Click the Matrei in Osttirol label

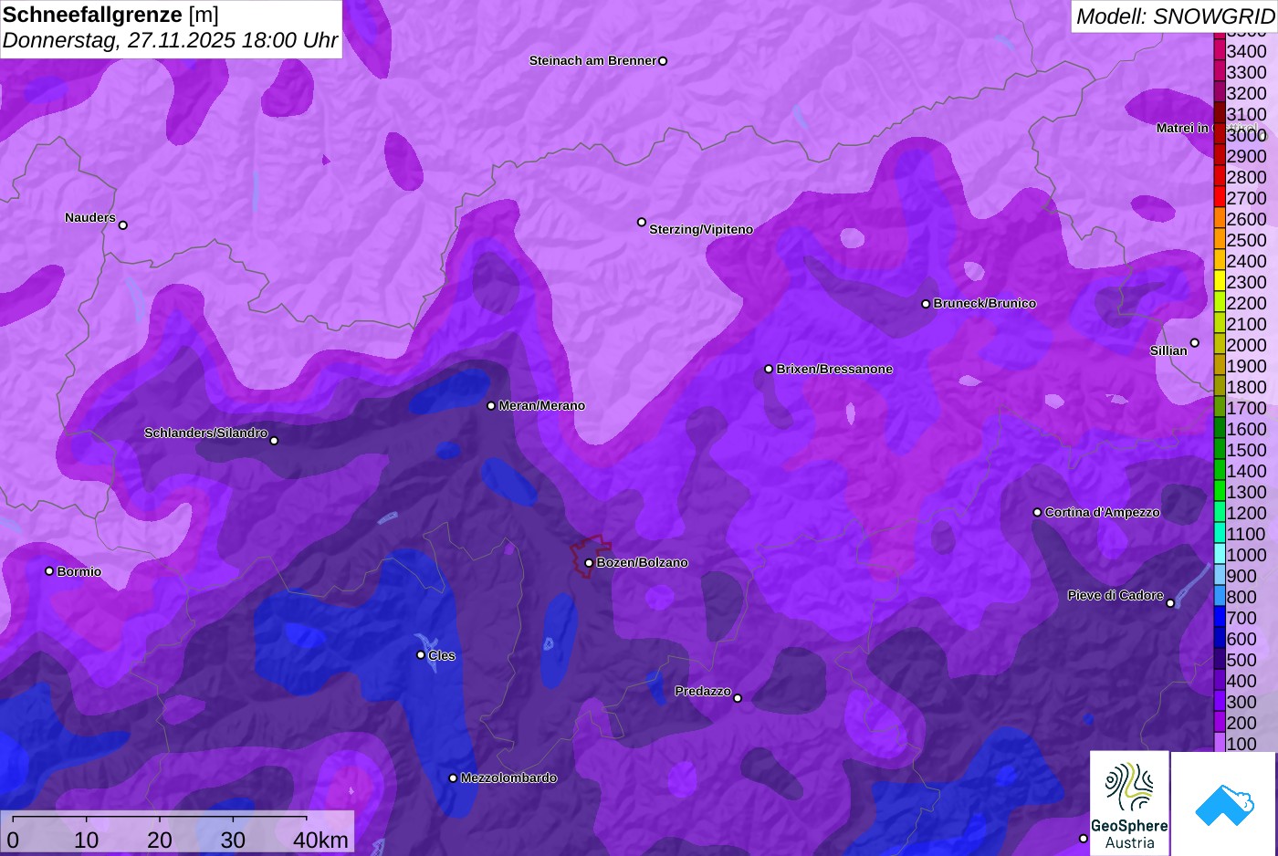pyautogui.click(x=1207, y=128)
